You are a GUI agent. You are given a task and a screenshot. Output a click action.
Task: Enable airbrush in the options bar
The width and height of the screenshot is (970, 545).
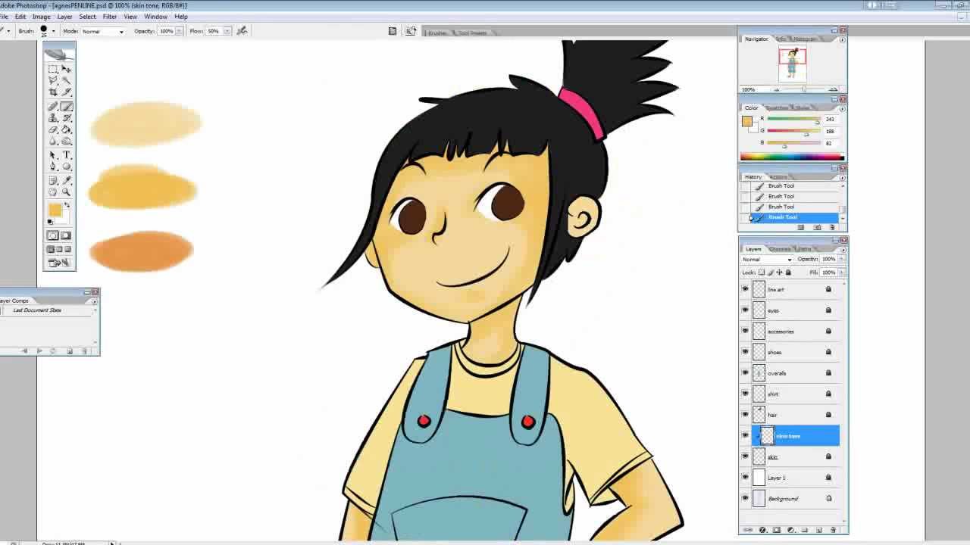coord(242,31)
